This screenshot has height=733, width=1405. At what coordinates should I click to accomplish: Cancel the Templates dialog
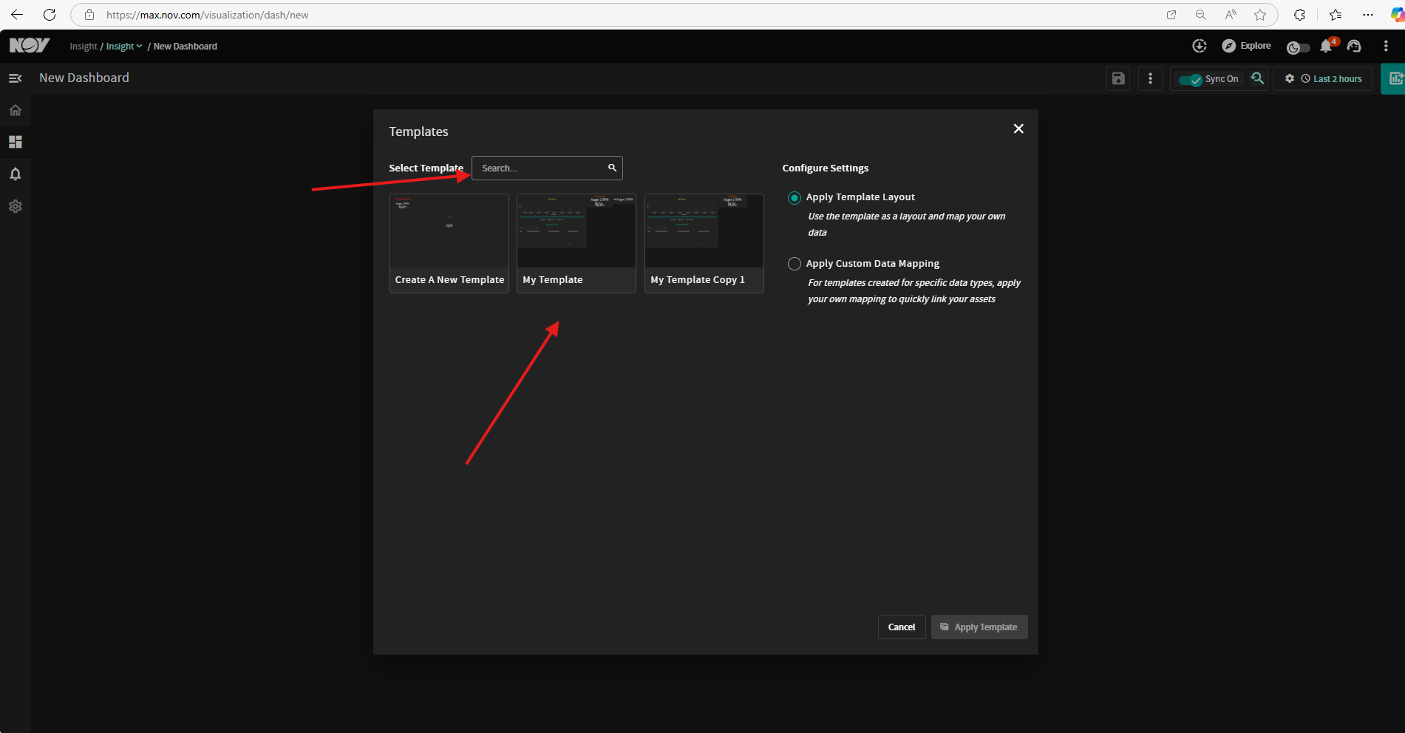coord(902,627)
